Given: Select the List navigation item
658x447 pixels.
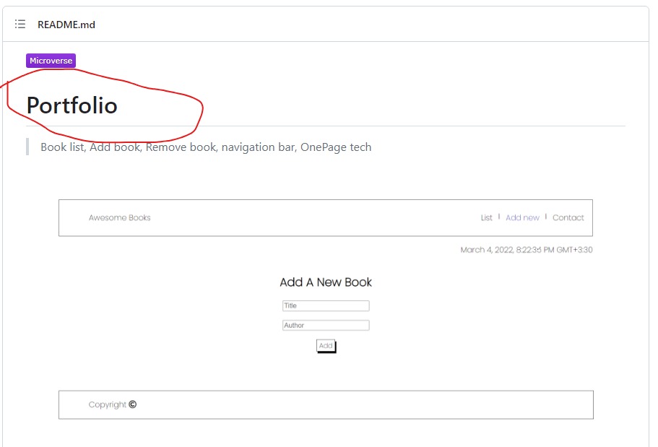Looking at the screenshot, I should [x=486, y=217].
